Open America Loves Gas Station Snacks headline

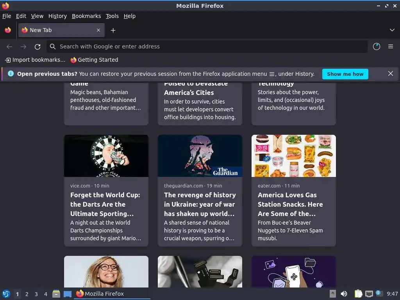coord(290,204)
